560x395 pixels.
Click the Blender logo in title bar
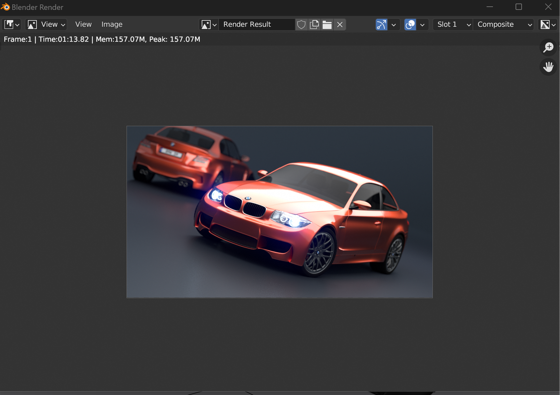[5, 7]
